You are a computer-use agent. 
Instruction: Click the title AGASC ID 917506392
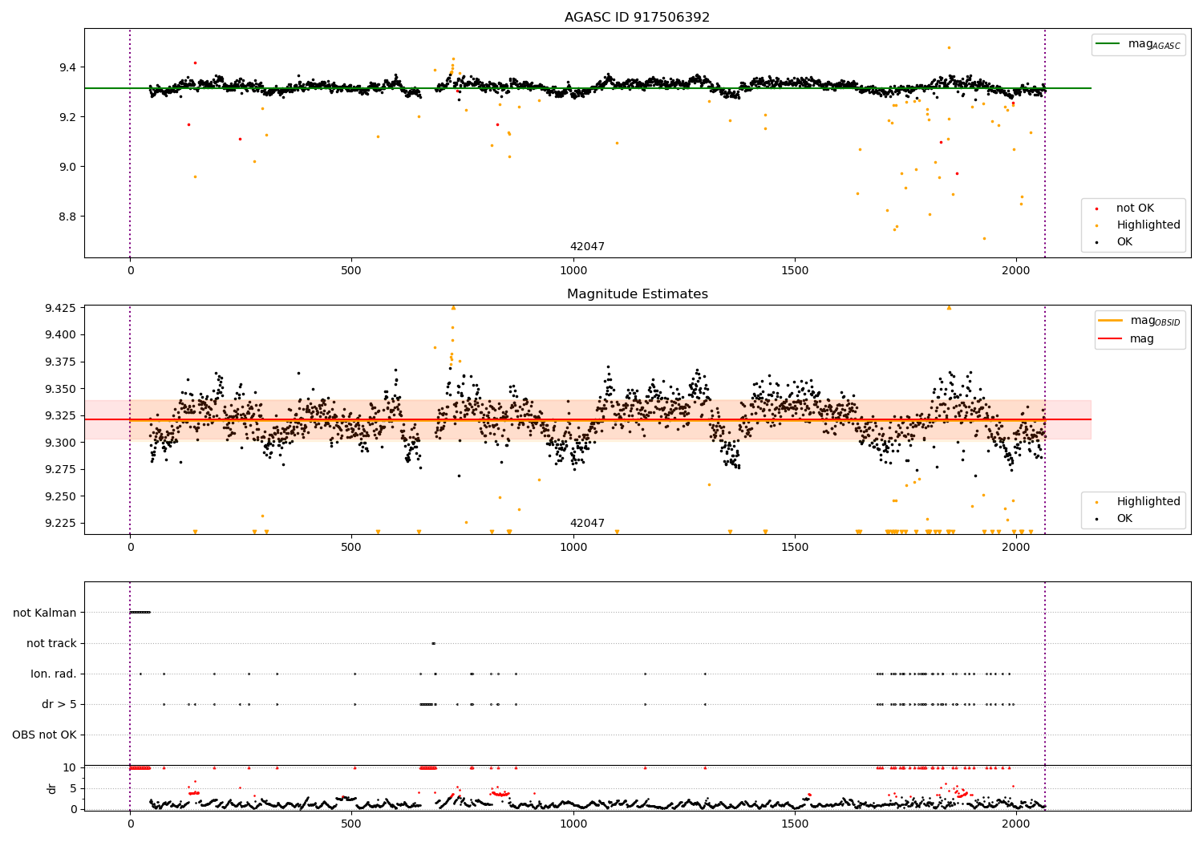pos(637,17)
